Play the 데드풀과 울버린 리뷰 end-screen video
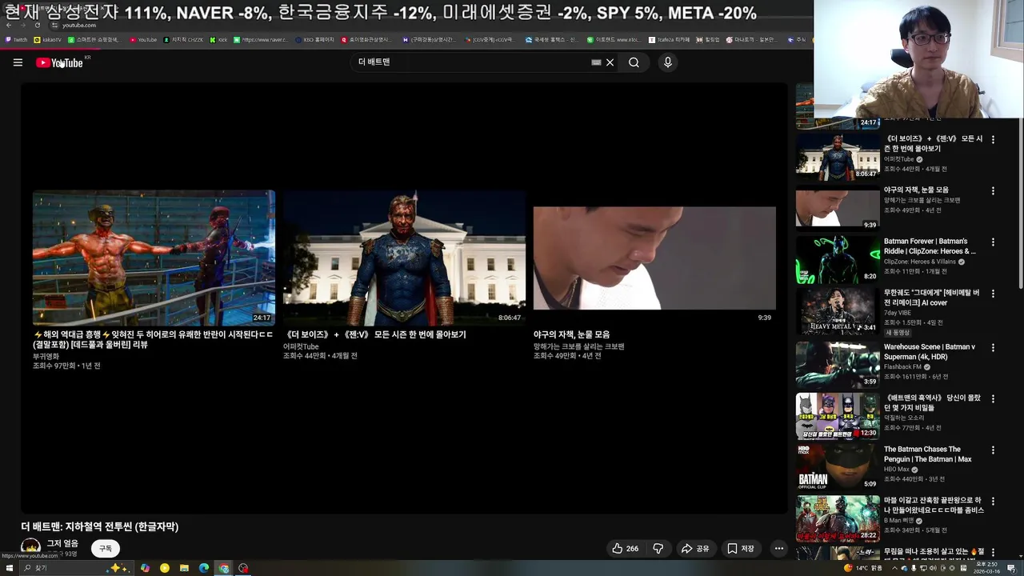The height and width of the screenshot is (576, 1024). coord(154,258)
